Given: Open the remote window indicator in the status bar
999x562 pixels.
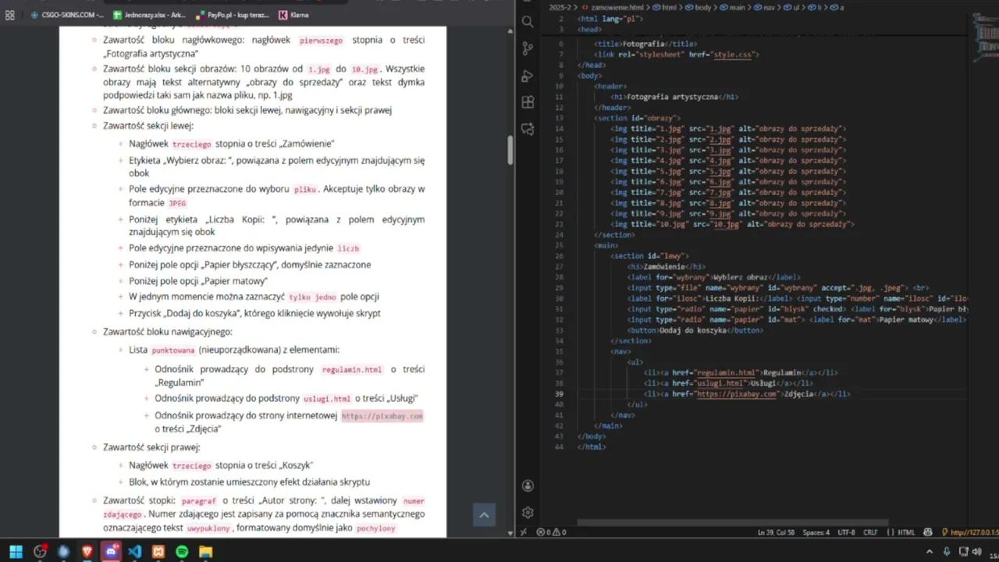Looking at the screenshot, I should 523,532.
